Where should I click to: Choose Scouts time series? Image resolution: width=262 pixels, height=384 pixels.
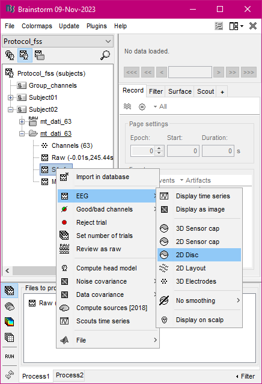click(x=108, y=322)
